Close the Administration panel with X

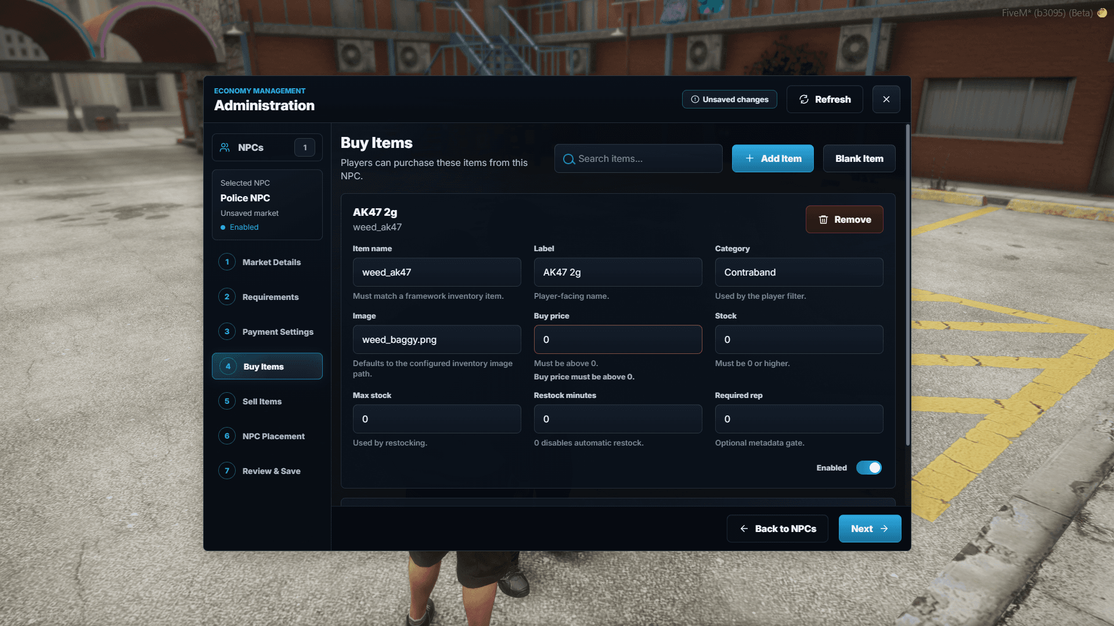[x=886, y=99]
